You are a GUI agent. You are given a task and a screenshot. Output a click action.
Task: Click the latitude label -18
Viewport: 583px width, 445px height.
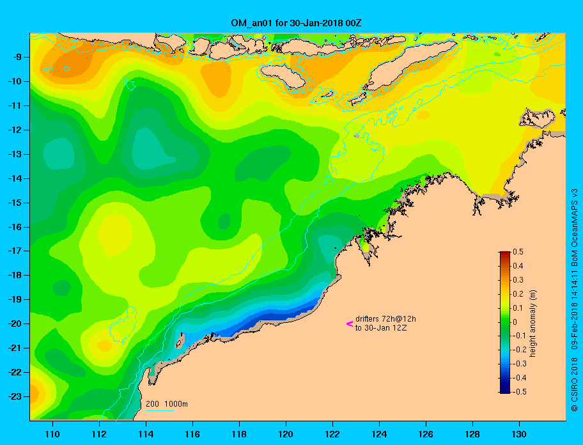14,276
